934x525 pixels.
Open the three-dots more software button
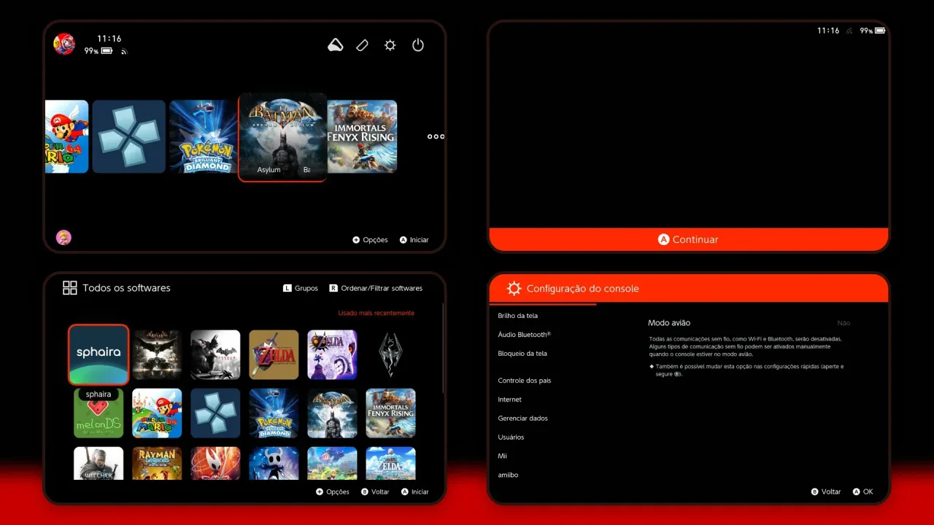[436, 136]
